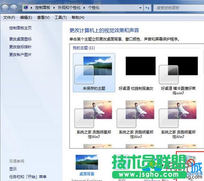The width and height of the screenshot is (204, 181).
Task: Open 更改鼠标指针 settings
Action: click(20, 47)
